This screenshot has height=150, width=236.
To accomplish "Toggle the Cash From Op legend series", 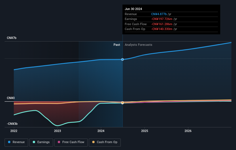I will [x=105, y=142].
